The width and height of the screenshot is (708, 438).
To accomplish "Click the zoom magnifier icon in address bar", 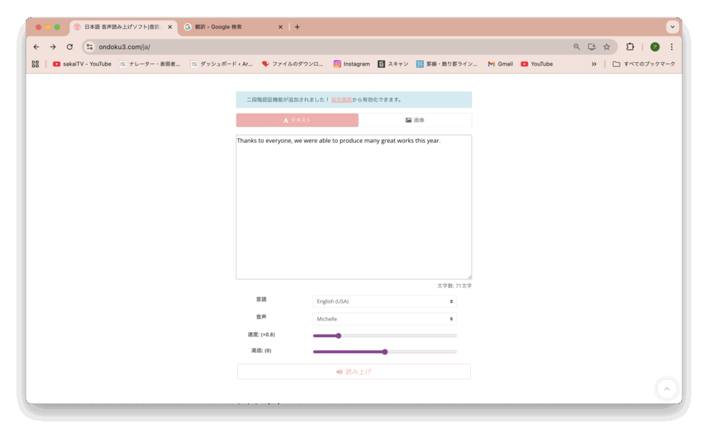I will pos(577,47).
